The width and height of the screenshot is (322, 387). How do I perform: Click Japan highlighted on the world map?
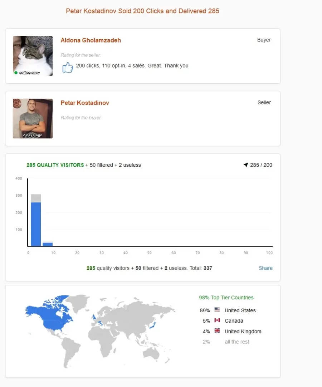[153, 325]
